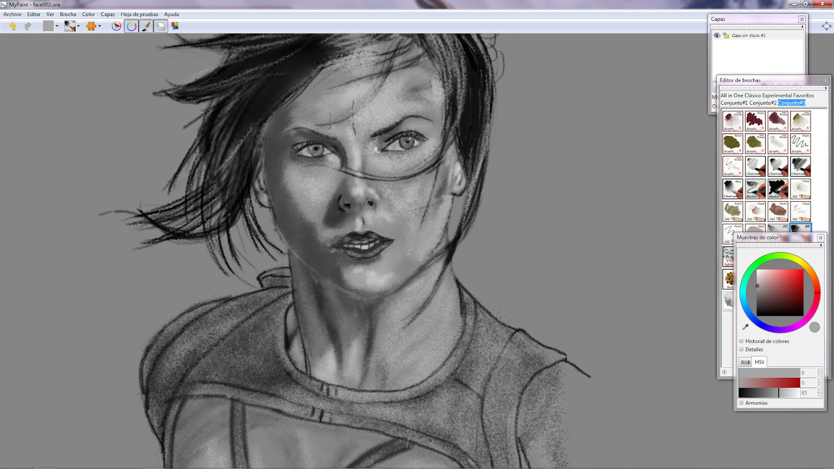Select the solid black Marker brush
Viewport: 834px width, 469px height.
(x=778, y=189)
